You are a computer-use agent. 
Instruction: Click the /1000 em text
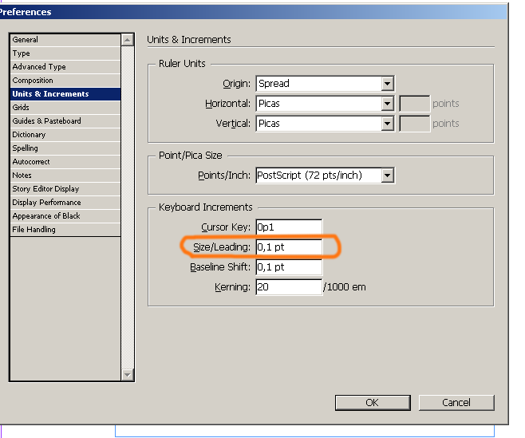345,287
